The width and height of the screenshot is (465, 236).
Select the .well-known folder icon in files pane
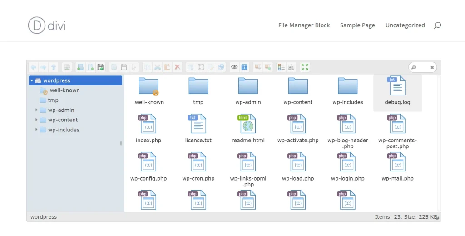148,87
